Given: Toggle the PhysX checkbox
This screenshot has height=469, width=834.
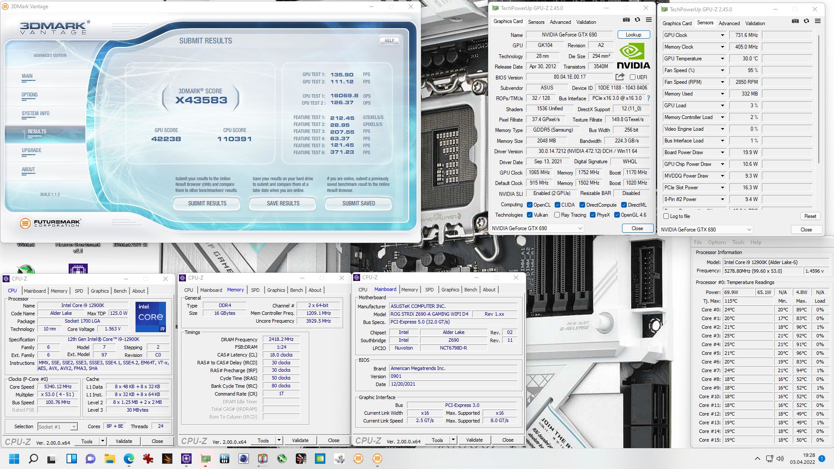Looking at the screenshot, I should [592, 215].
